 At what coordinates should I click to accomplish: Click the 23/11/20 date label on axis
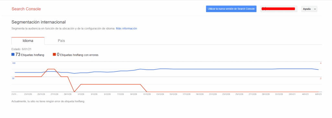click(x=28, y=94)
